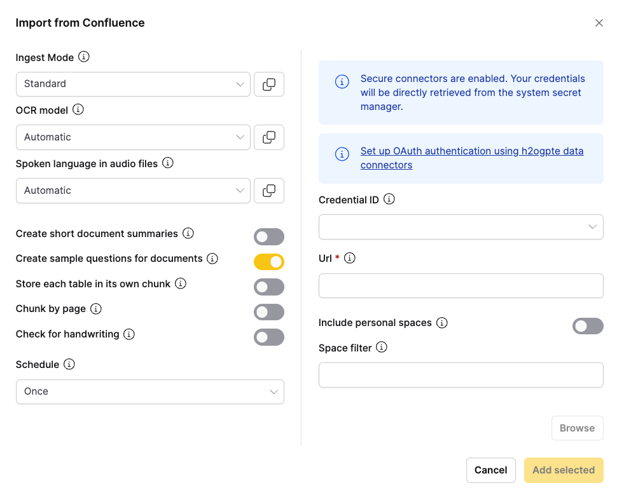Click the info icon beside Ingest Mode

83,57
